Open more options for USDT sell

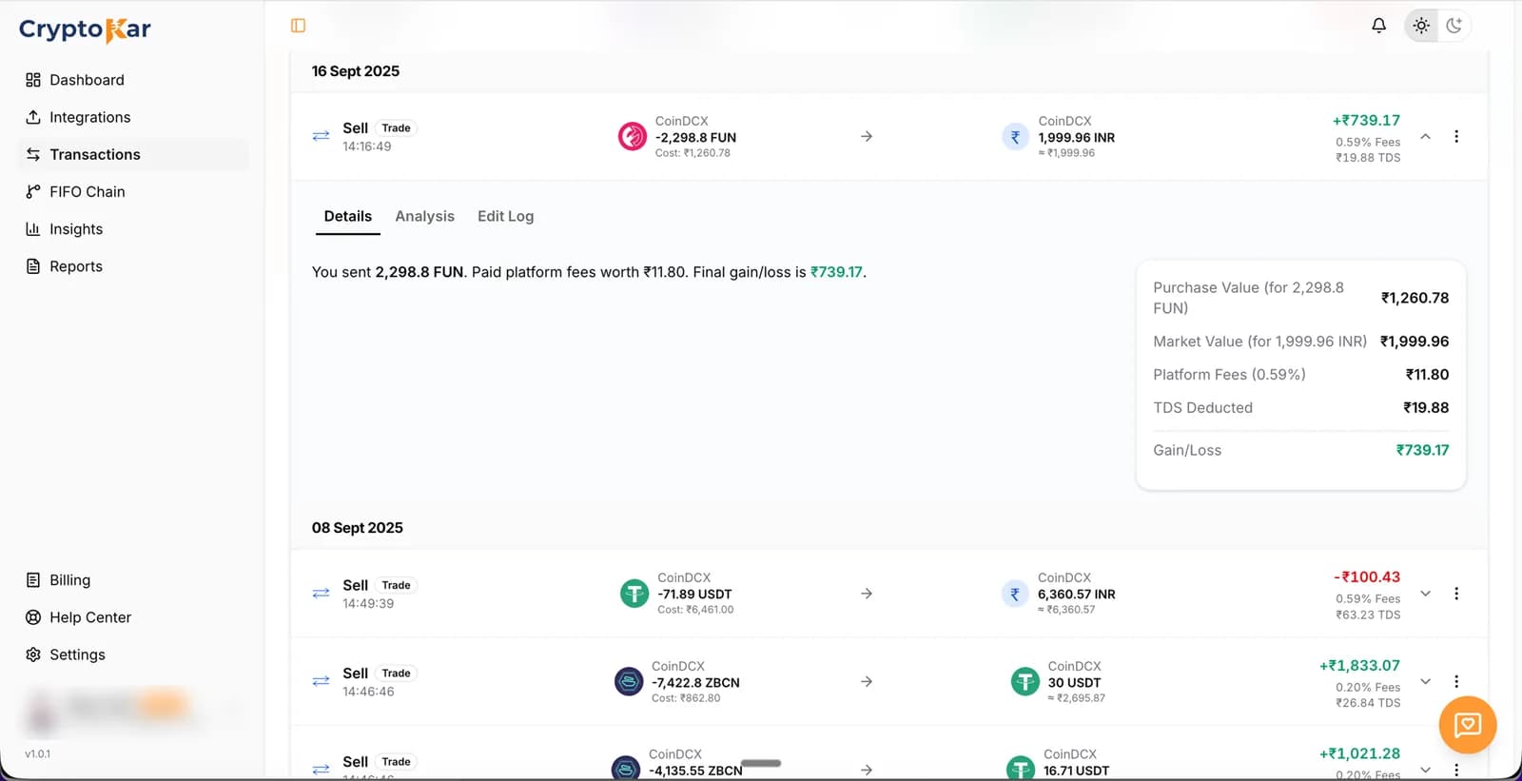tap(1456, 594)
